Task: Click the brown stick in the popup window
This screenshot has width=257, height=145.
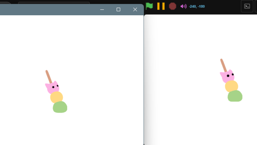Action: pos(48,77)
